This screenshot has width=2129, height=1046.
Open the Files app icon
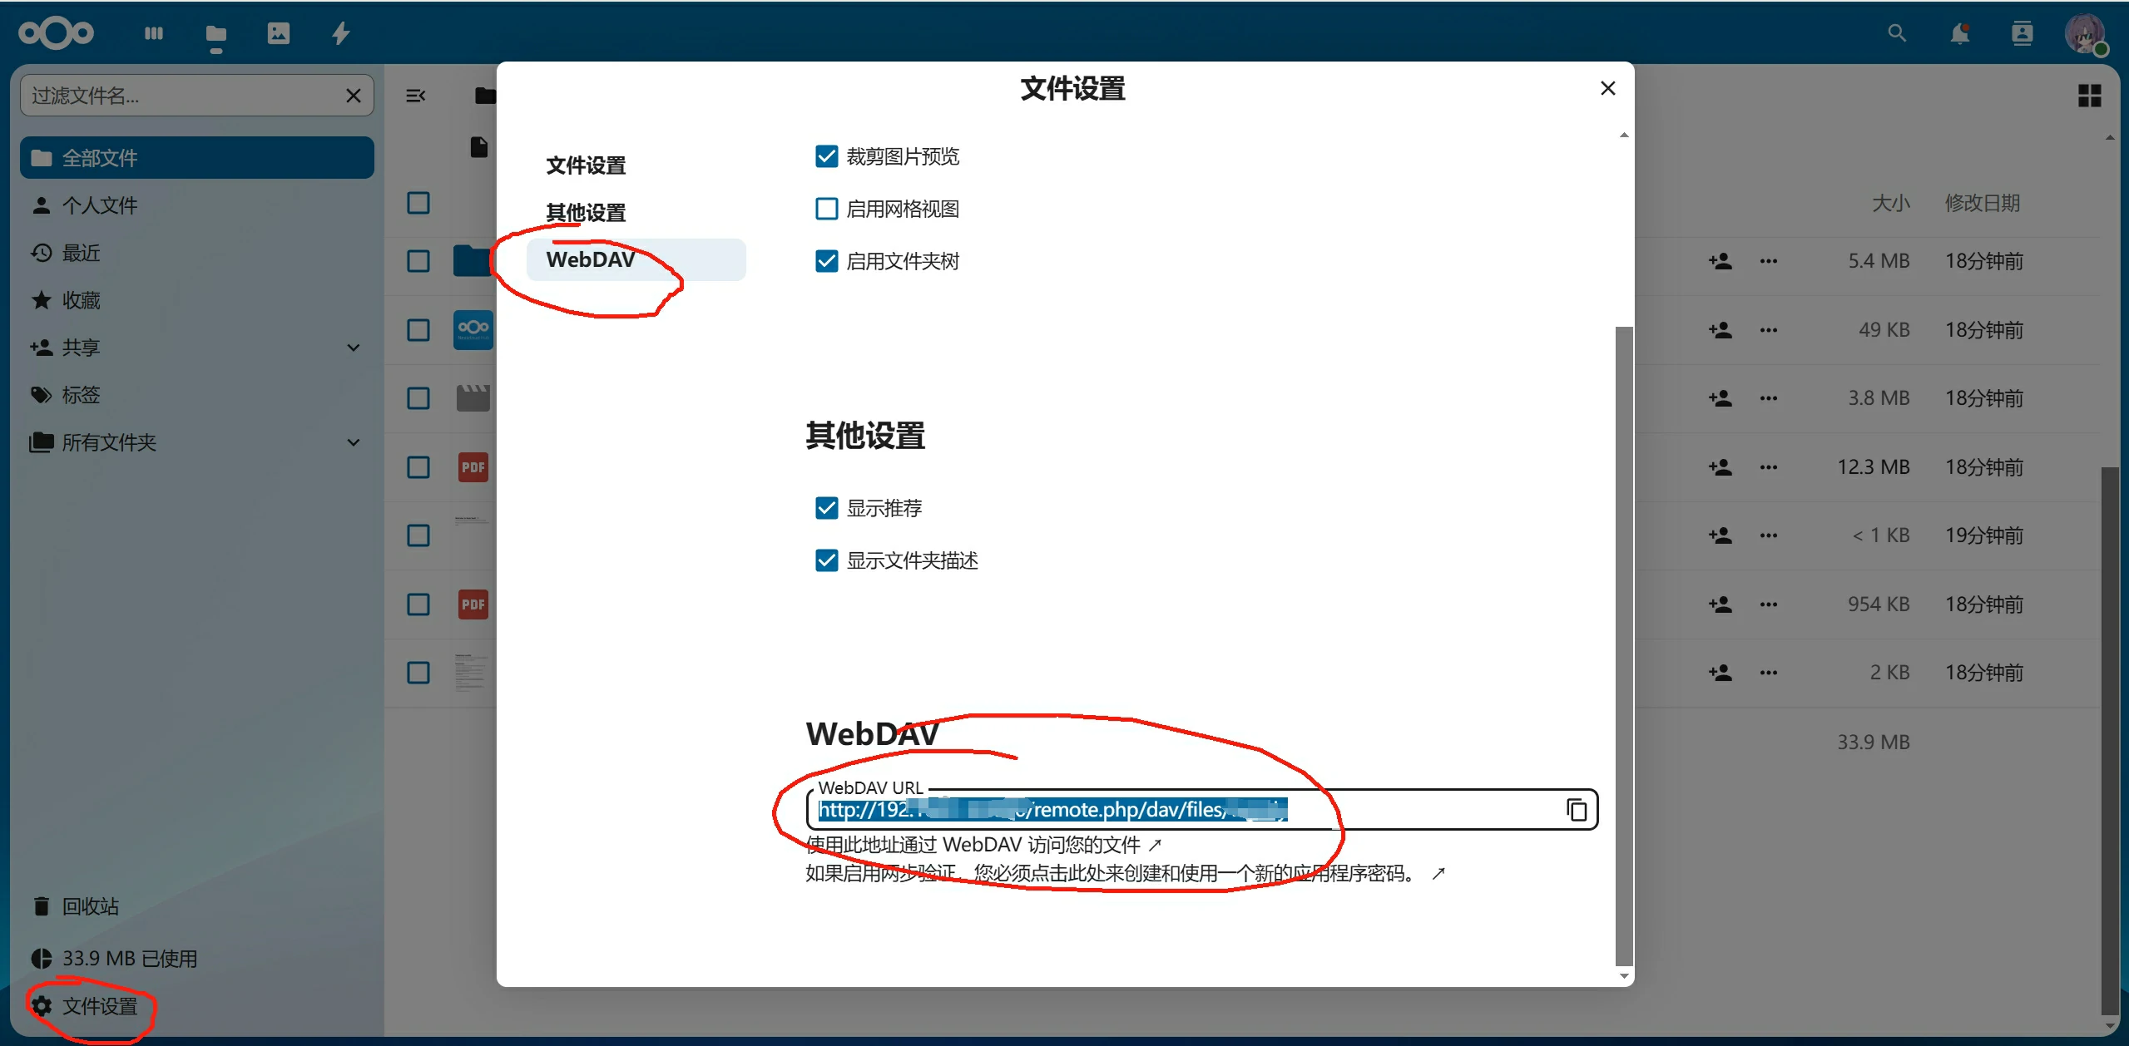click(216, 35)
